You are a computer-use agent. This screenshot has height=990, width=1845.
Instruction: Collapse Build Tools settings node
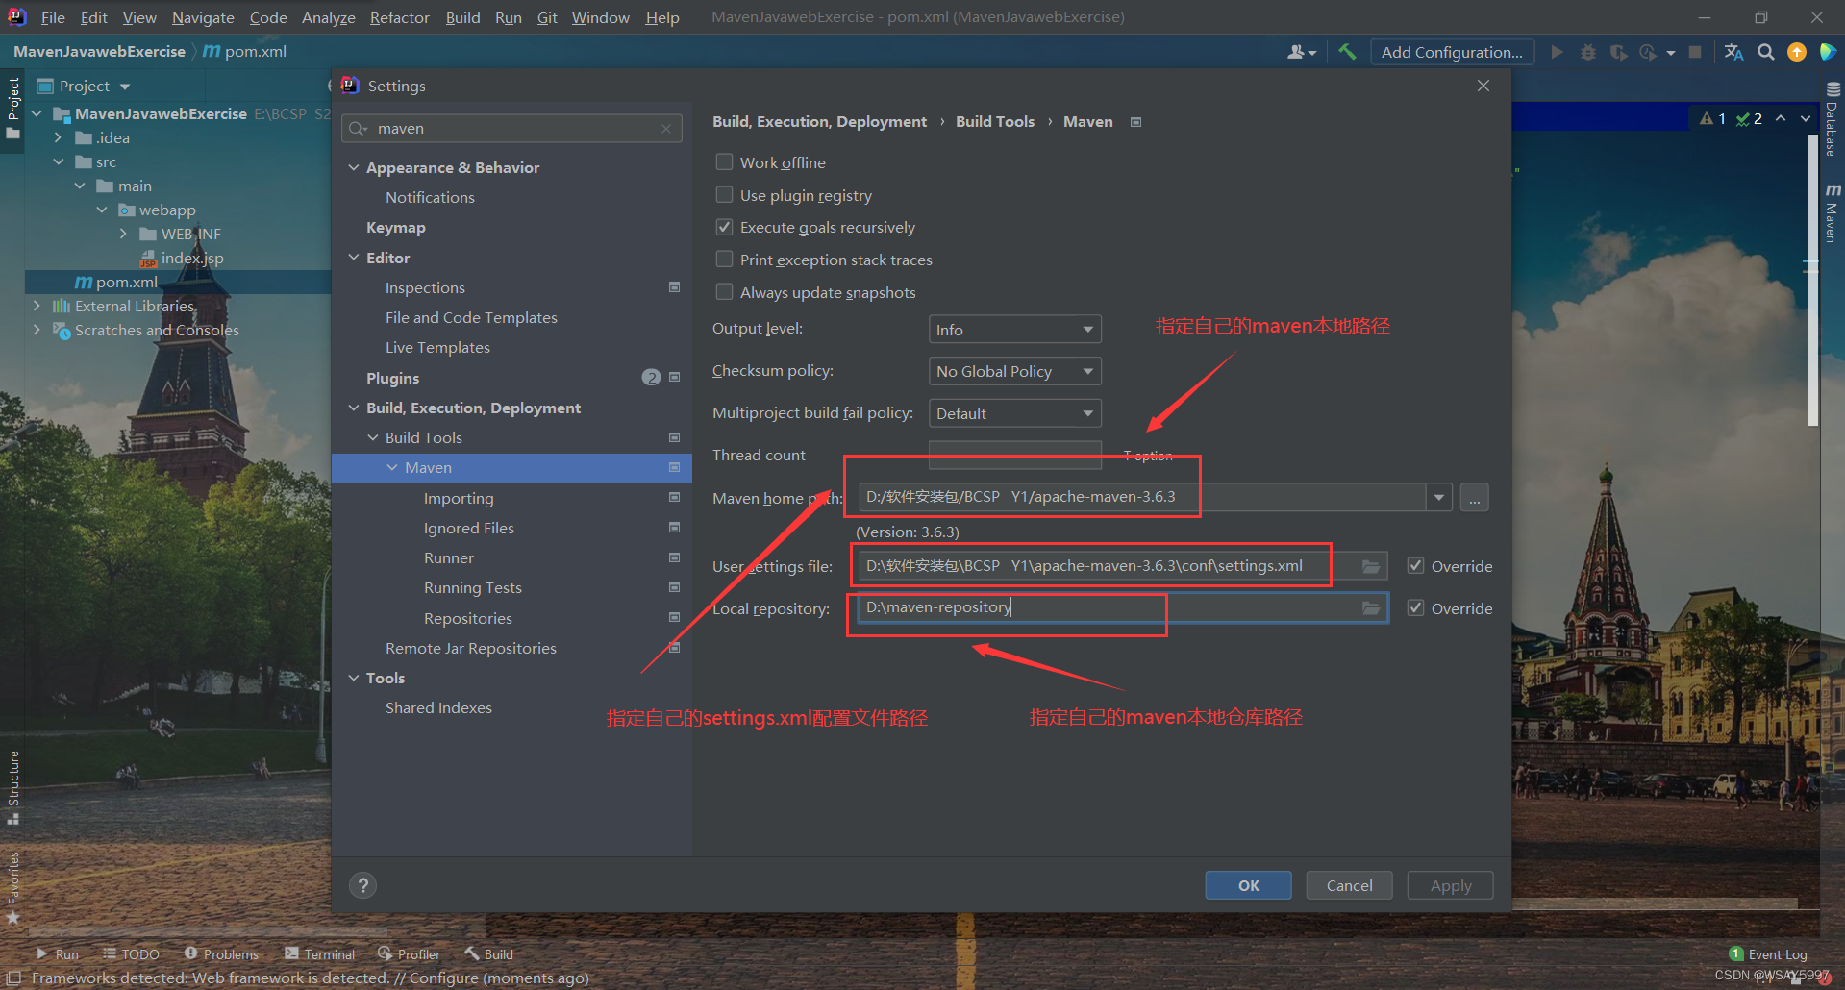point(373,437)
